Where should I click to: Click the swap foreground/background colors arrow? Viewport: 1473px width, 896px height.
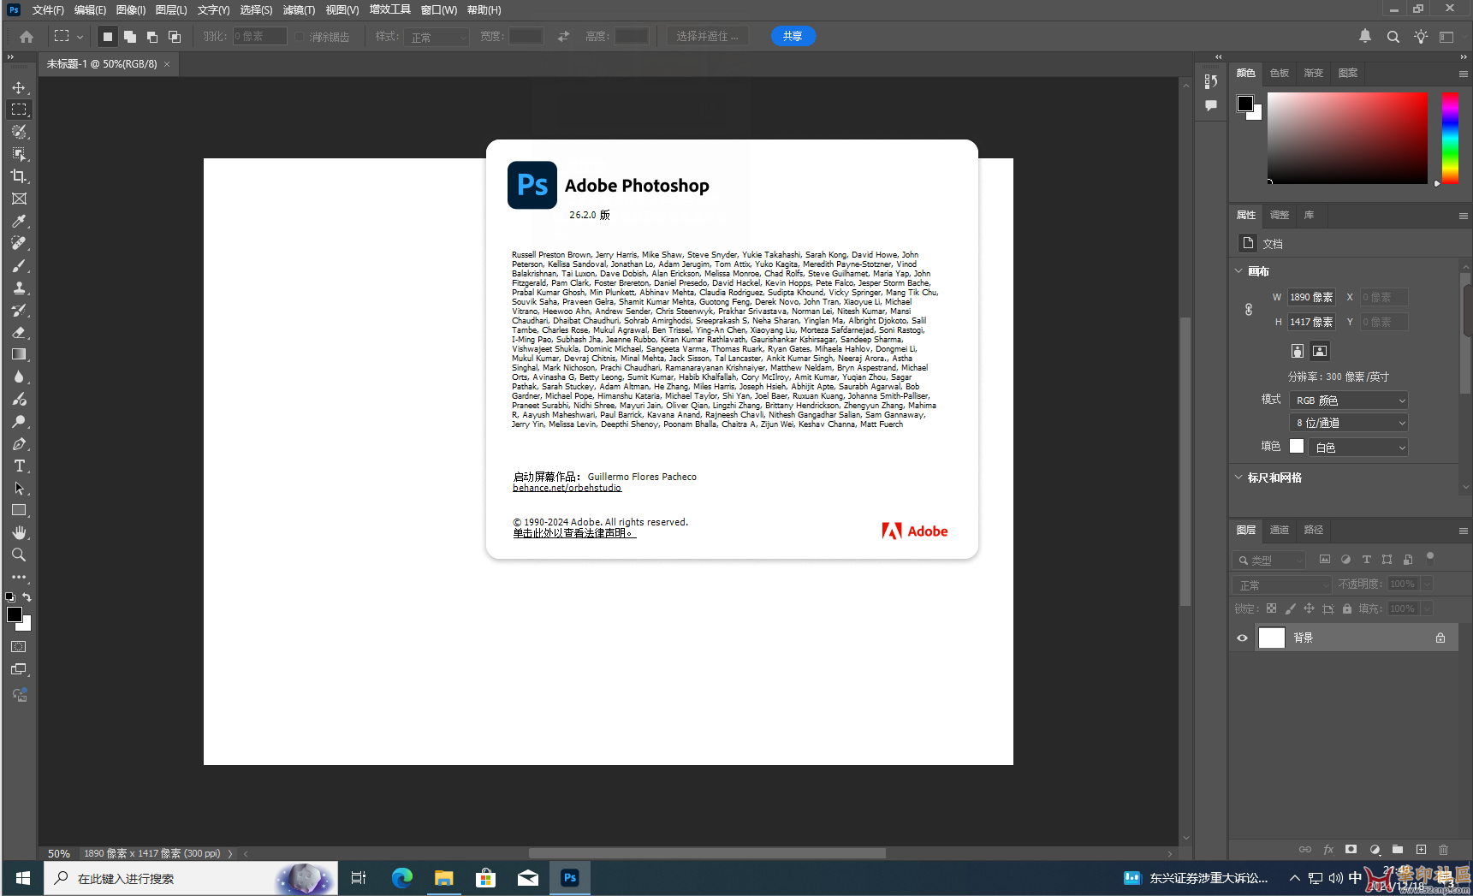pyautogui.click(x=27, y=597)
